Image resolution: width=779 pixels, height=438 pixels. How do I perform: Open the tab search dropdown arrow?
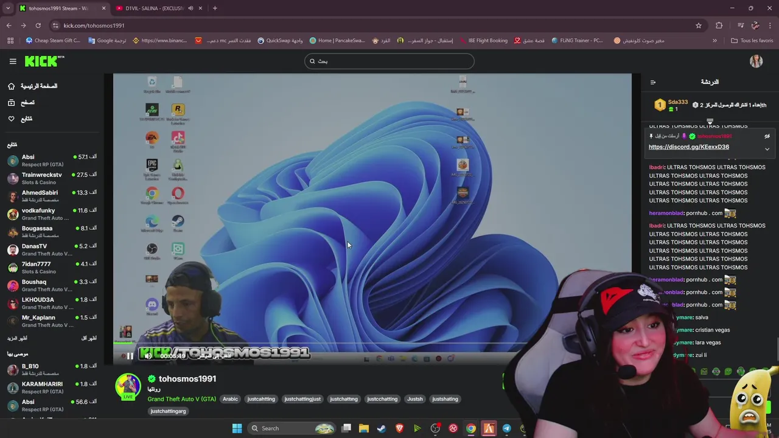click(x=7, y=9)
